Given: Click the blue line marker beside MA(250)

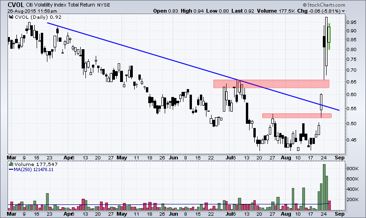Looking at the screenshot, I should tap(11, 170).
